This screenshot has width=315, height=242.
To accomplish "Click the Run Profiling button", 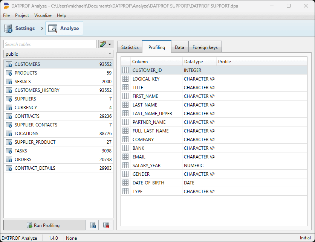I will point(44,225).
